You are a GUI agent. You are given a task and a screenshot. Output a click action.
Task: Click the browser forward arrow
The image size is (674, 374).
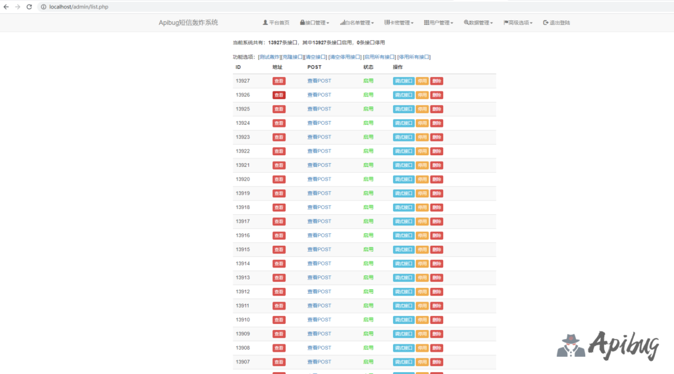pos(18,7)
